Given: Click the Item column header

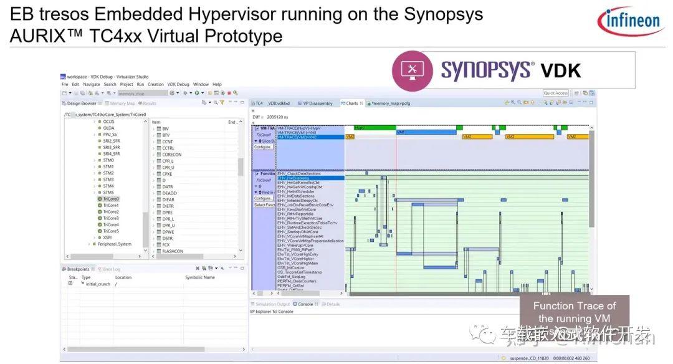Looking at the screenshot, I should (x=156, y=122).
